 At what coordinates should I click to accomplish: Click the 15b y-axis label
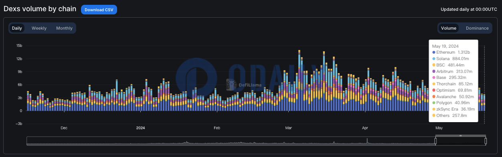(x=19, y=46)
